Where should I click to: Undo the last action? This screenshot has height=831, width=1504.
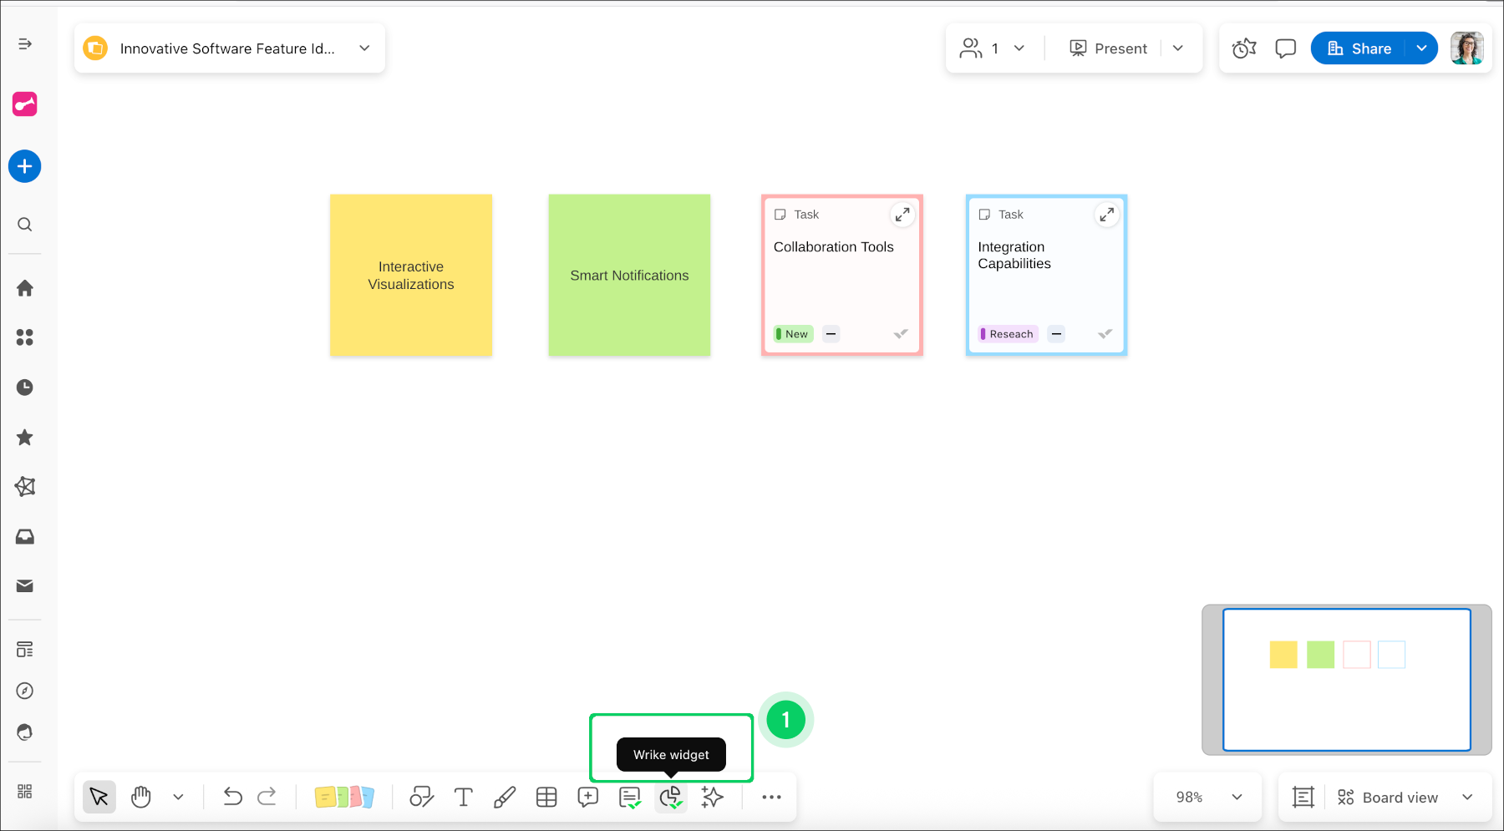pyautogui.click(x=232, y=797)
